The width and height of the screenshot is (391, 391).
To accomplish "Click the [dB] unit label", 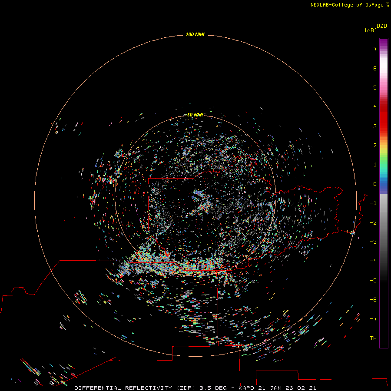I will click(x=371, y=30).
